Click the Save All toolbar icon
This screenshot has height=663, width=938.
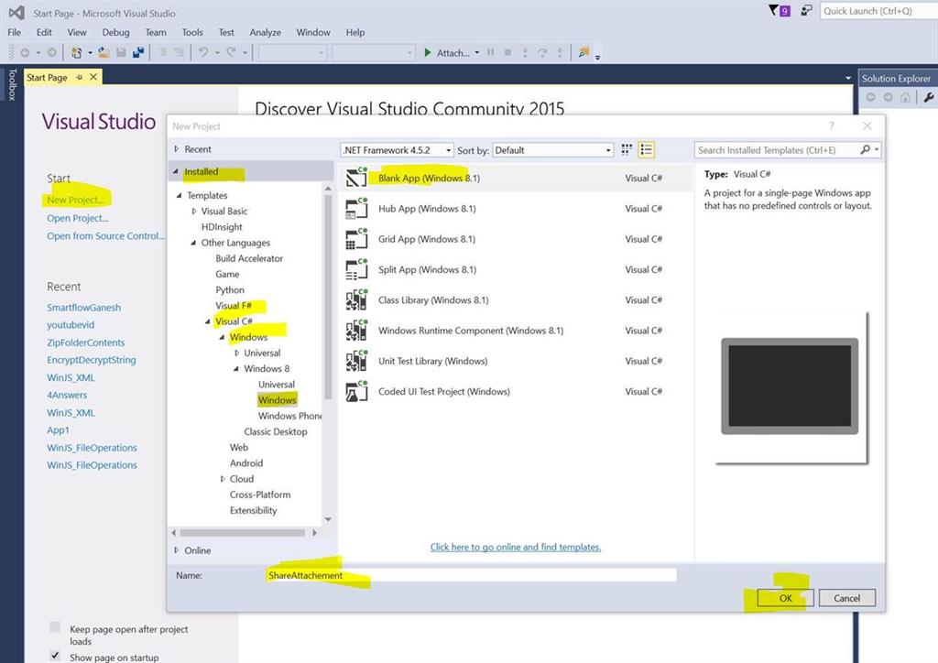click(137, 53)
